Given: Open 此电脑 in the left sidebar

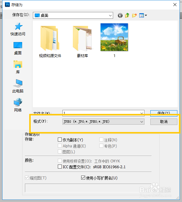Looking at the screenshot, I should coord(18,86).
